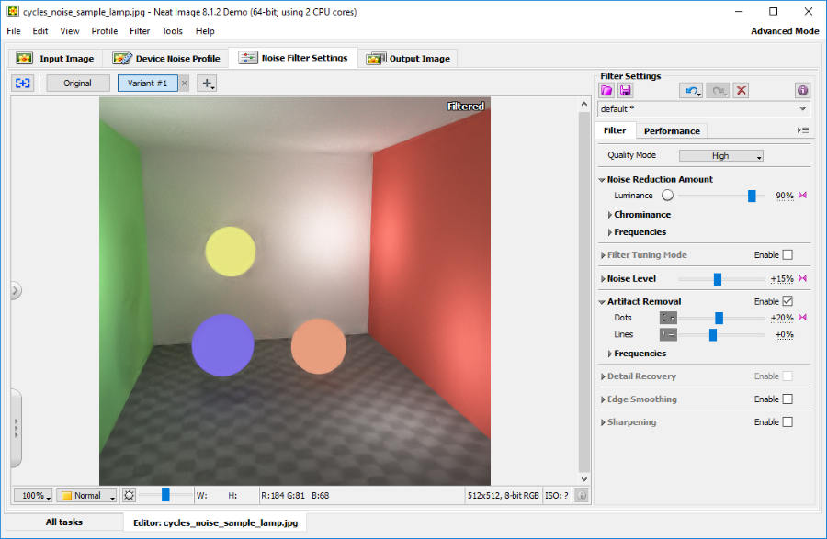The height and width of the screenshot is (539, 827).
Task: Reset Noise Level with its magenta bowtie icon
Action: tap(802, 278)
